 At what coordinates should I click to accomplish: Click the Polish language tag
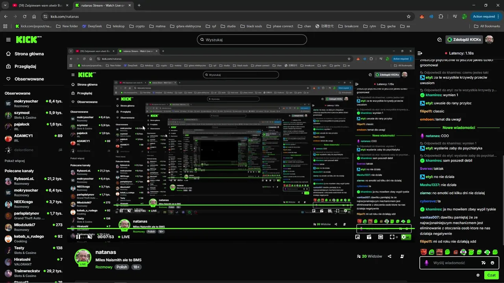tap(122, 267)
